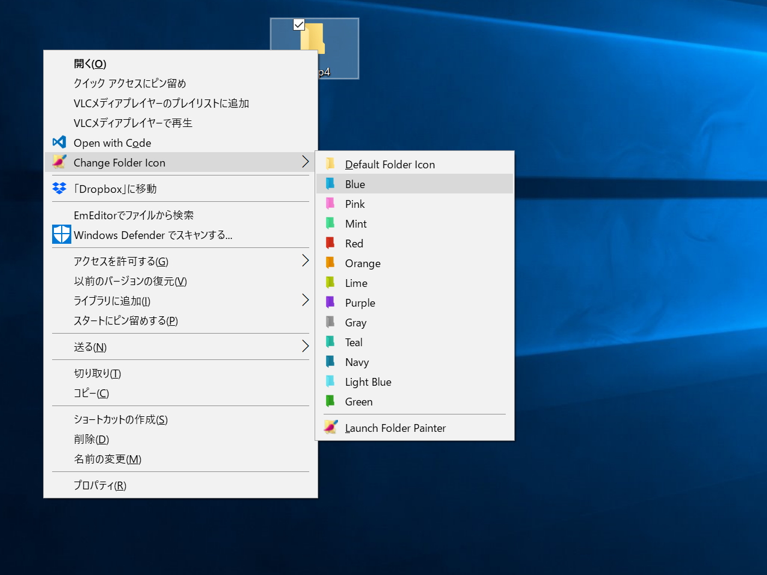Select ショートカットの作成(S)

tap(181, 419)
